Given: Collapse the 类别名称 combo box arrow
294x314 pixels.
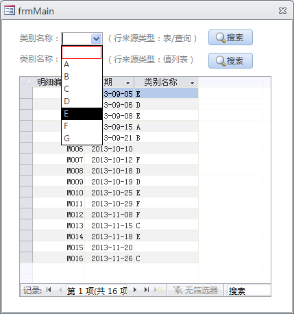Looking at the screenshot, I should click(x=96, y=38).
